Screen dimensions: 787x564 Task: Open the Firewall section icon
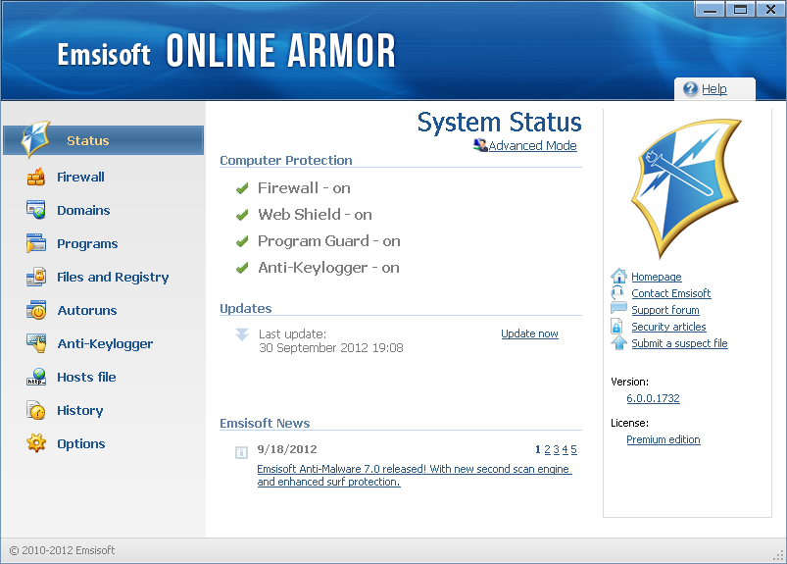coord(36,177)
